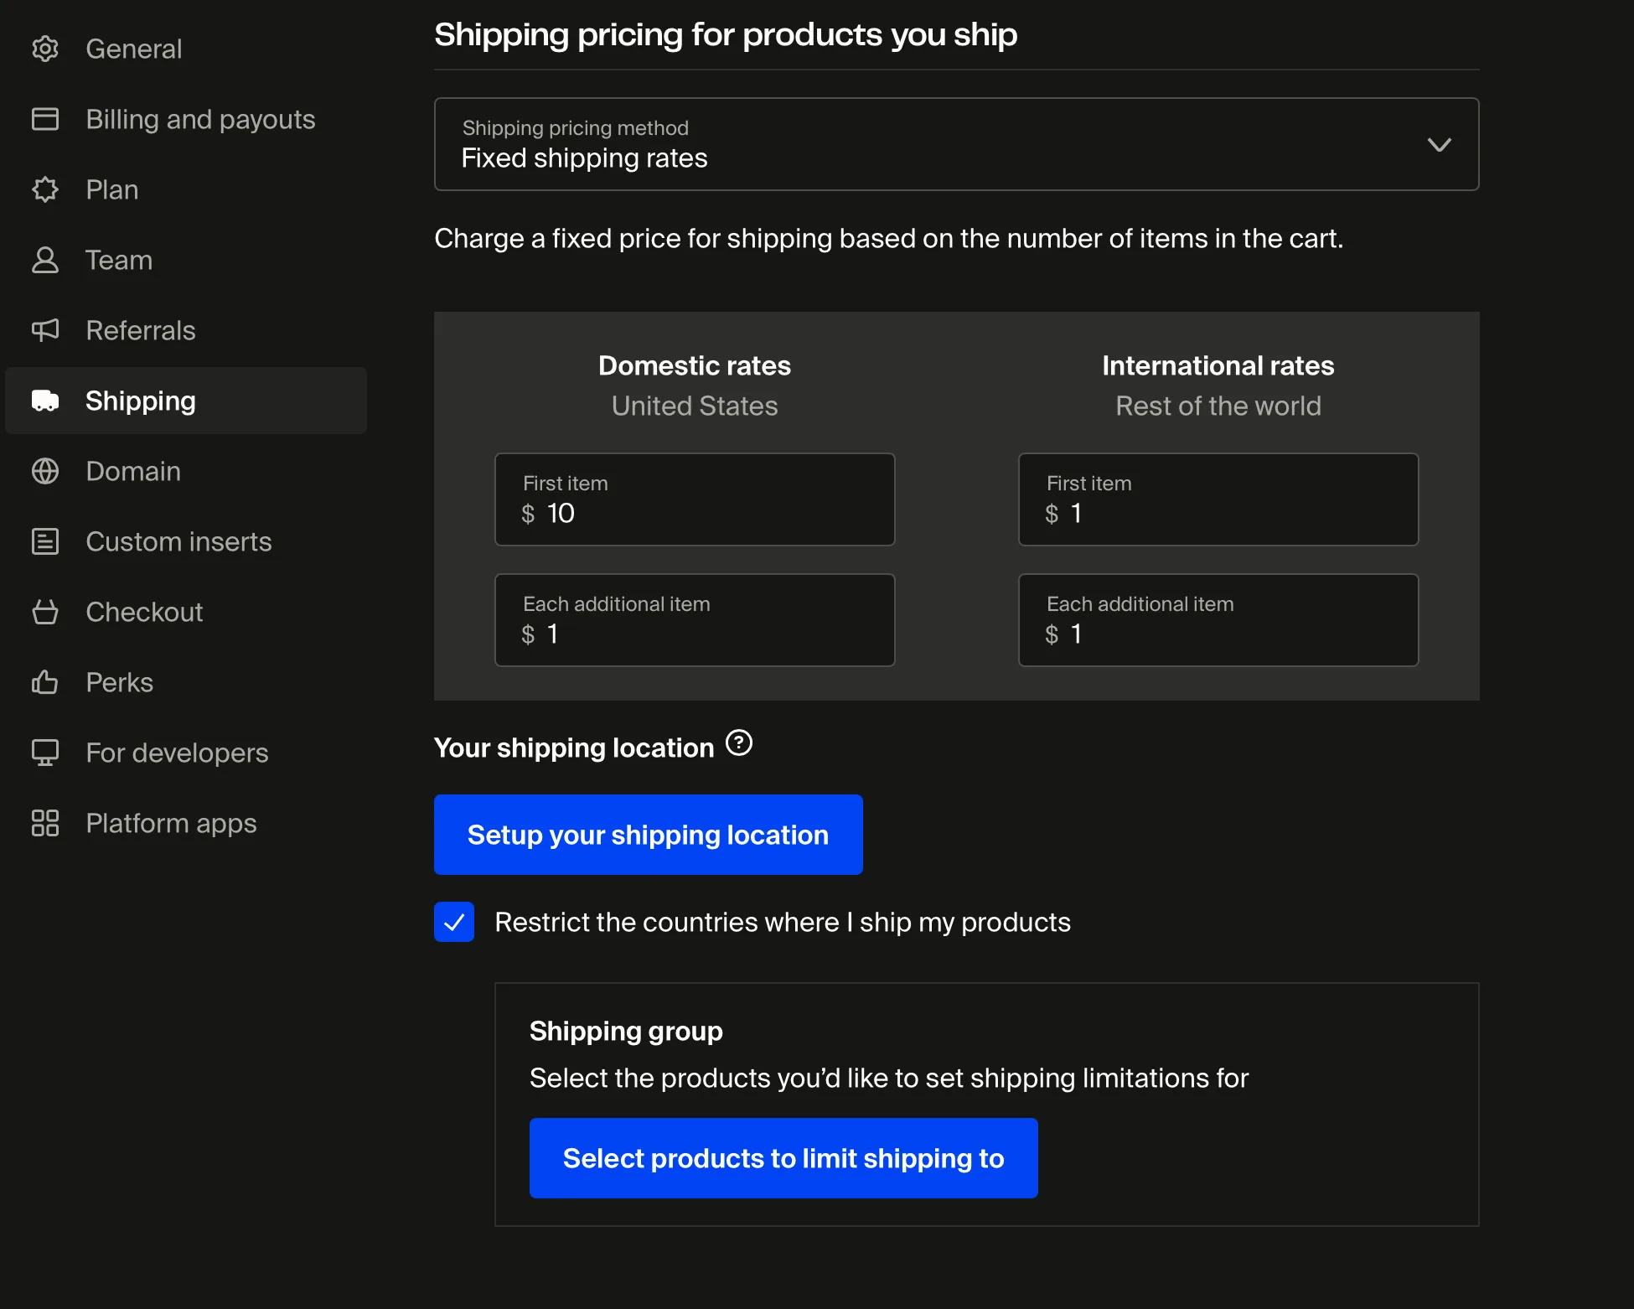The width and height of the screenshot is (1634, 1309).
Task: Click the Perks thumbs-up icon
Action: pyautogui.click(x=45, y=682)
